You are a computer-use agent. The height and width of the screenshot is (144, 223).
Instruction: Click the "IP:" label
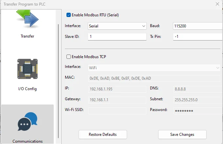click(67, 88)
